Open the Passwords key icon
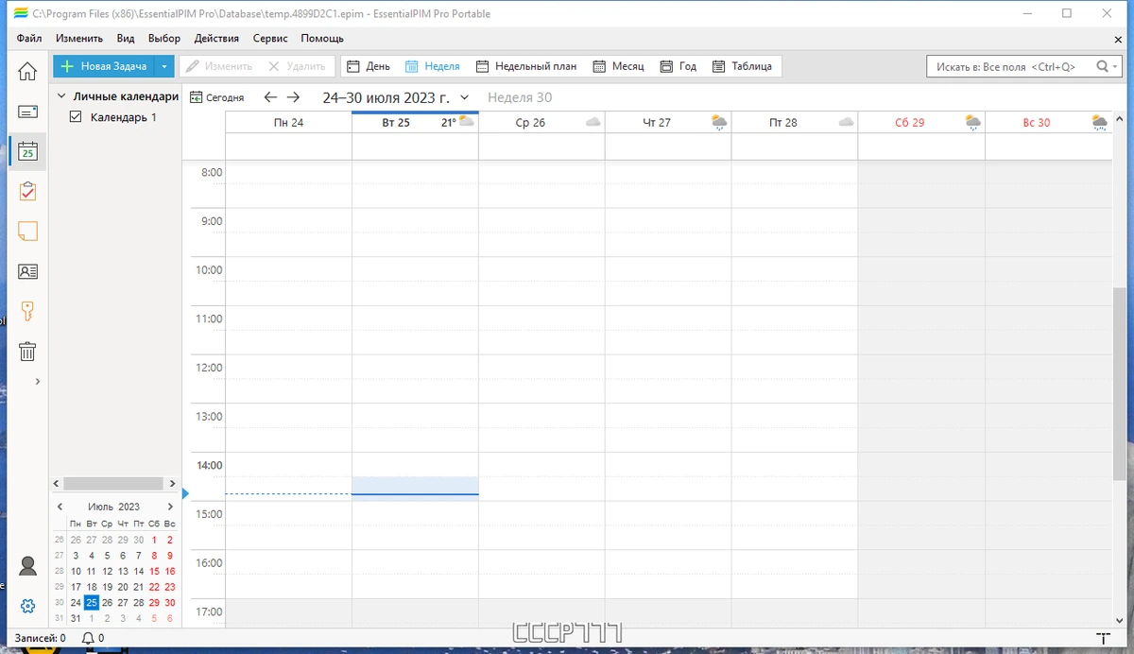The width and height of the screenshot is (1134, 654). tap(27, 311)
